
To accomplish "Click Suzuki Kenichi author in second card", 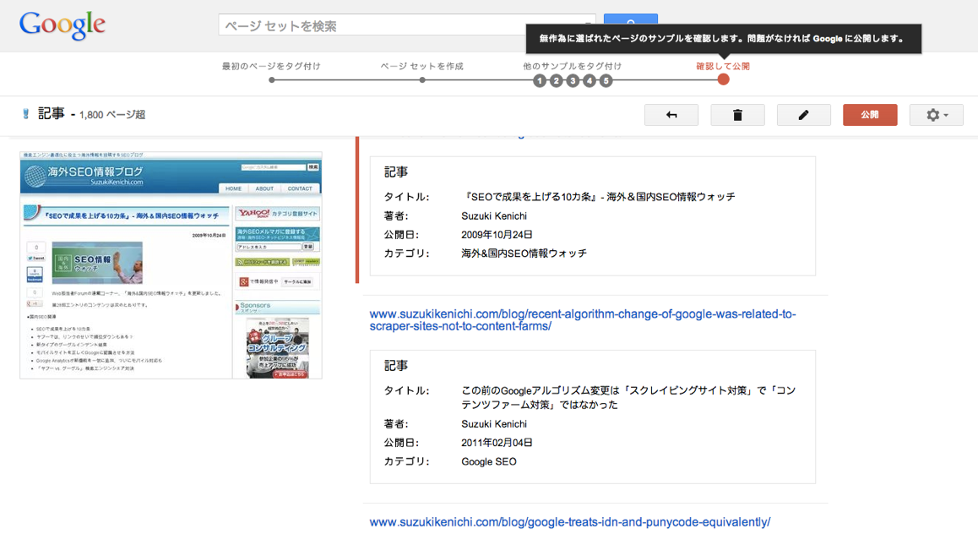I will (494, 424).
